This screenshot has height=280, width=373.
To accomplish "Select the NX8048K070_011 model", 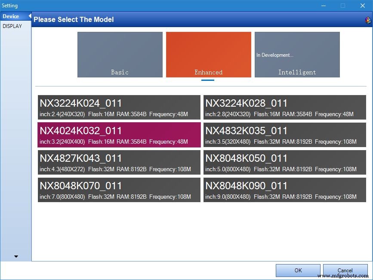I will 119,190.
